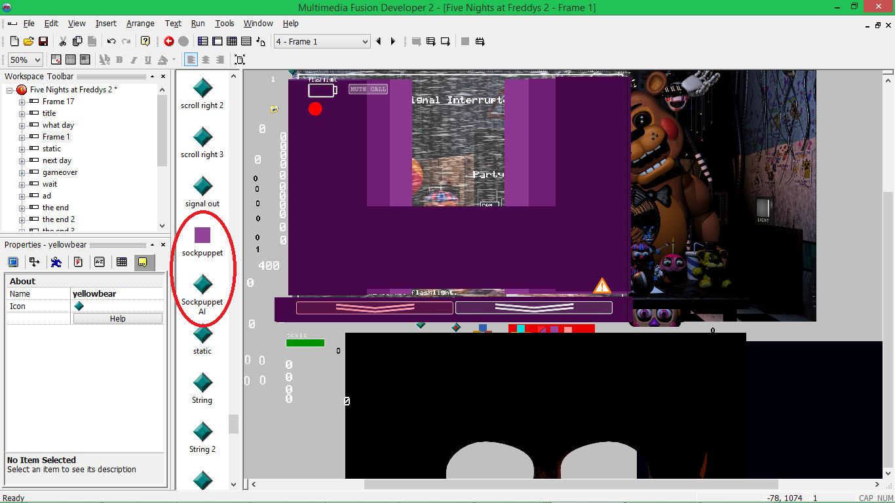Screen dimensions: 895x503
Task: Click the Copy icon in the toolbar
Action: [77, 41]
